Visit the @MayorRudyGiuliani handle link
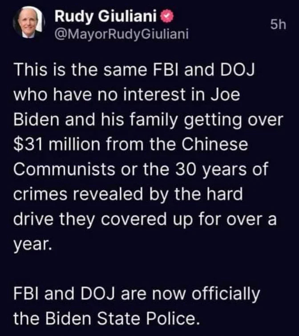Screen dimensions: 299x336 tap(121, 34)
